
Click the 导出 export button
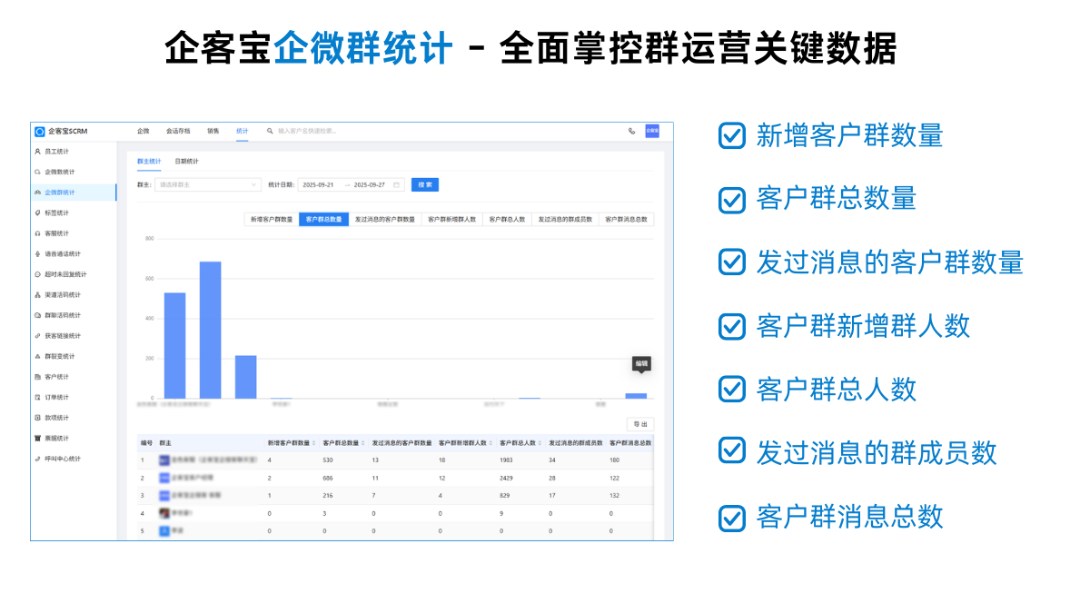click(x=640, y=424)
